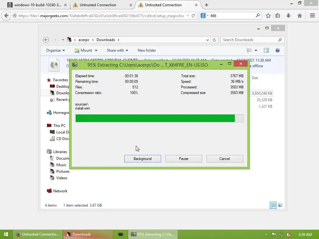Open the Windows Start button
The width and height of the screenshot is (319, 239).
[x=6, y=234]
